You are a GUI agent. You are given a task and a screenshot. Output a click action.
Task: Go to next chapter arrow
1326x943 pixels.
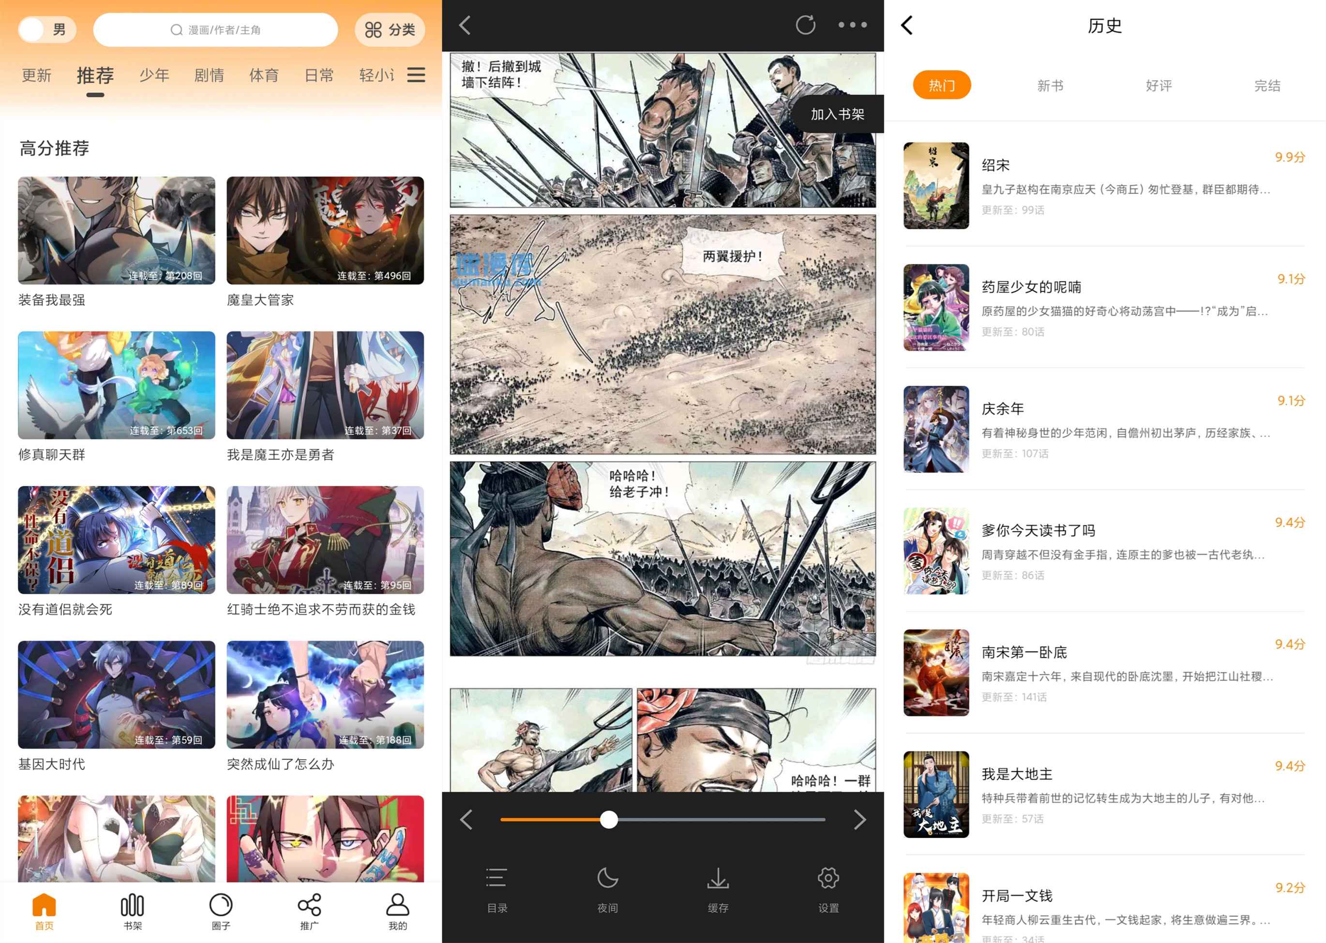coord(859,819)
